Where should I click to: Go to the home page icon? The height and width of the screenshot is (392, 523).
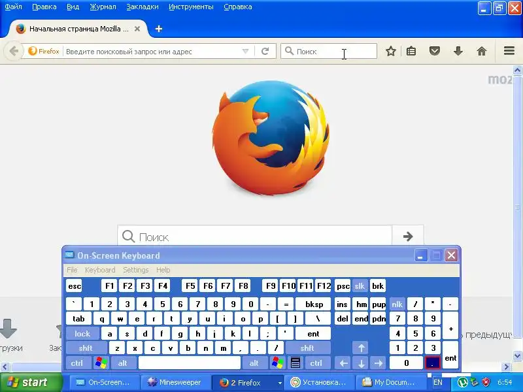coord(482,52)
